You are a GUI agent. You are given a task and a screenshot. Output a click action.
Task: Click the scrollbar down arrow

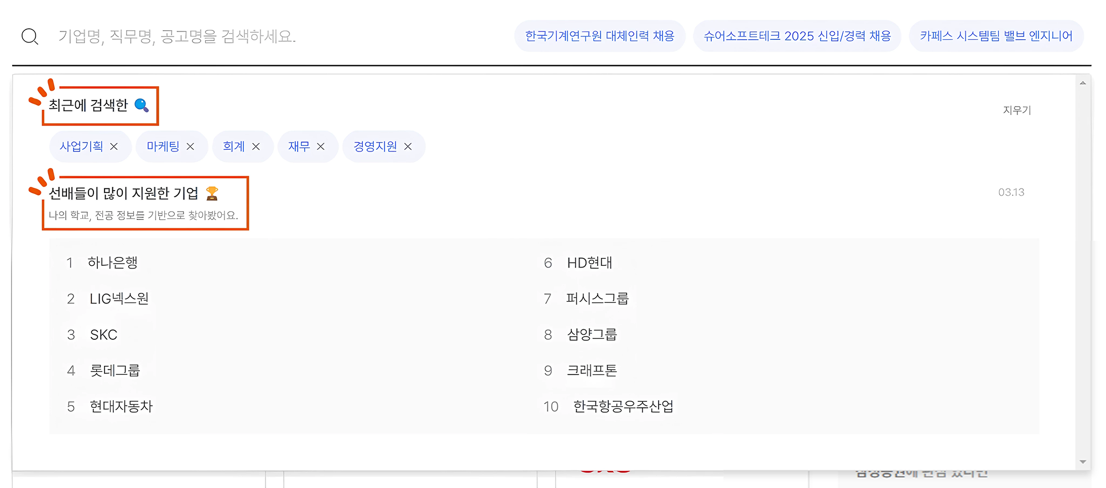pyautogui.click(x=1083, y=462)
